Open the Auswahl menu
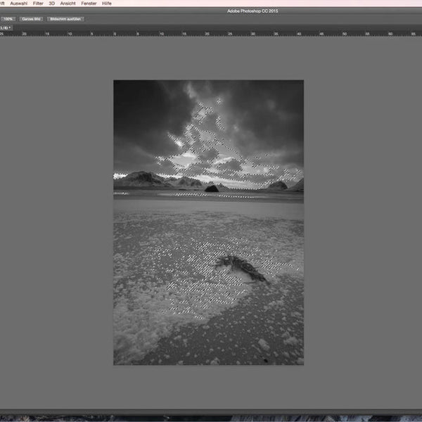The height and width of the screenshot is (422, 422). 17,4
